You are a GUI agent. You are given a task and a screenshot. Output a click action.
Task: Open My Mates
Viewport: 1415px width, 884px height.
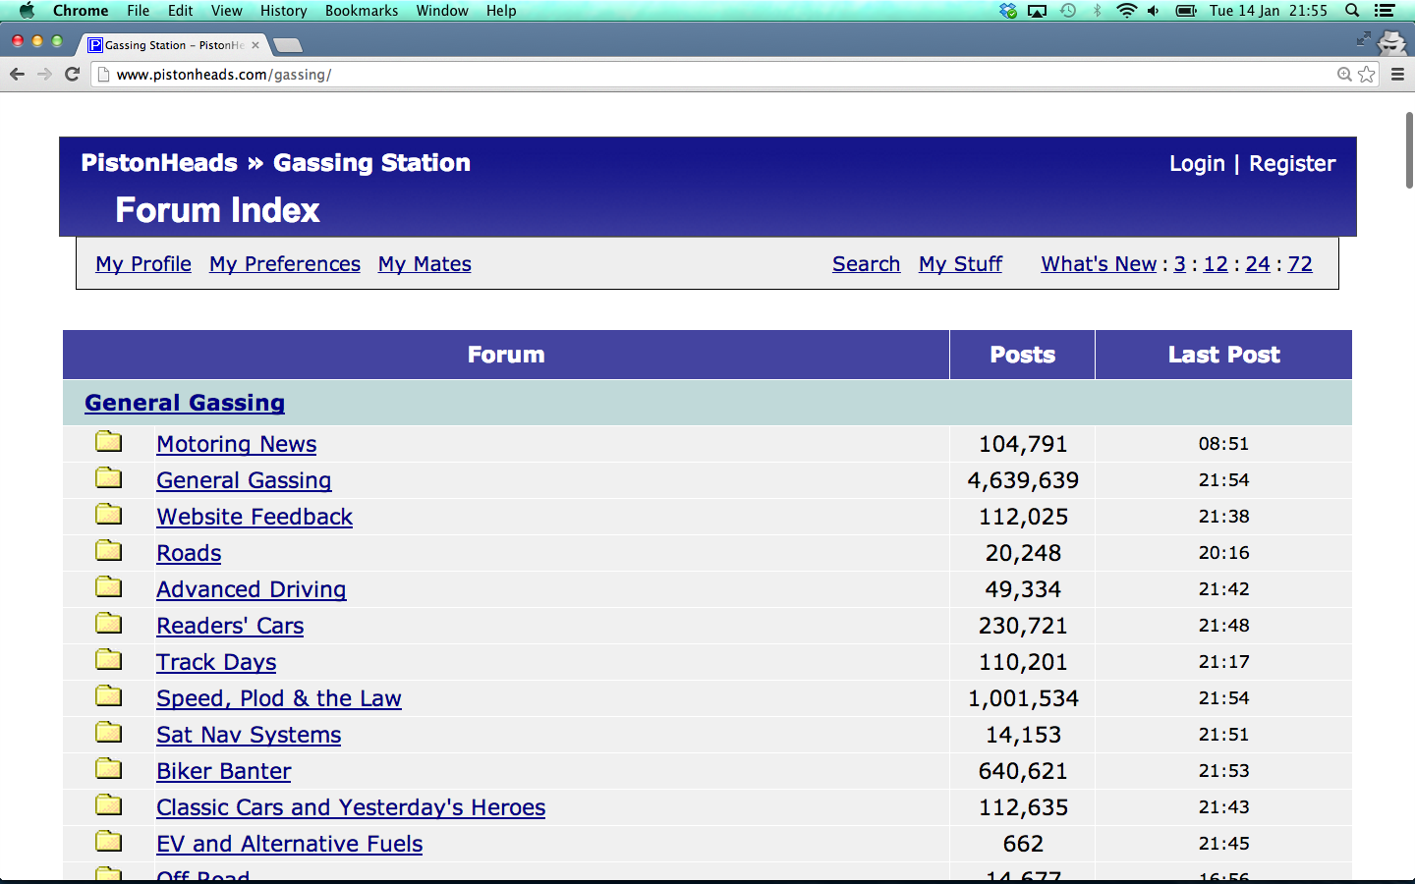(424, 264)
